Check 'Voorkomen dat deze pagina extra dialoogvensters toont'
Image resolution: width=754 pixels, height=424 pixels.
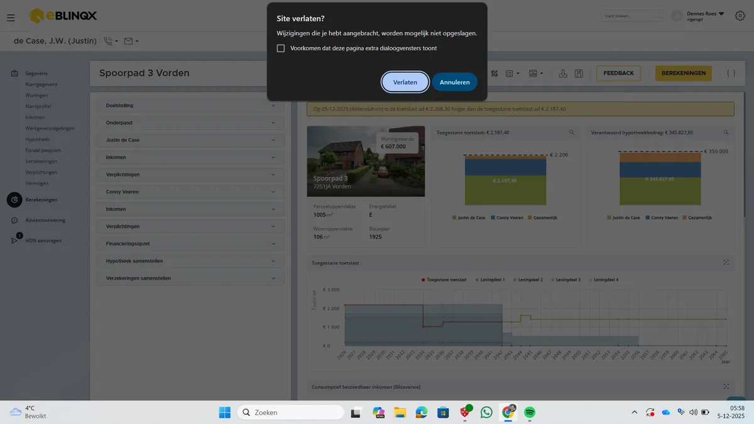coord(281,48)
